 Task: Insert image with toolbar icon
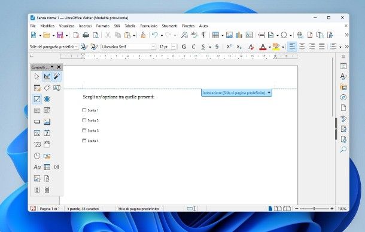[229, 35]
